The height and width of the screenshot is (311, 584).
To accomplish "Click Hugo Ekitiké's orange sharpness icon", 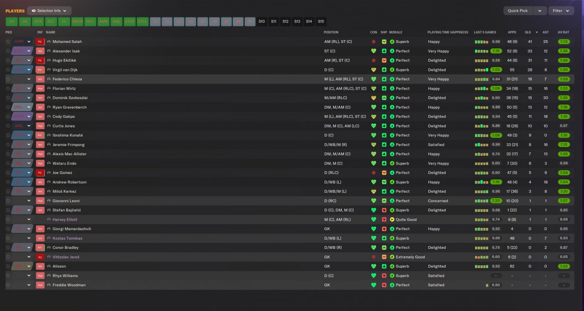I will click(x=384, y=60).
